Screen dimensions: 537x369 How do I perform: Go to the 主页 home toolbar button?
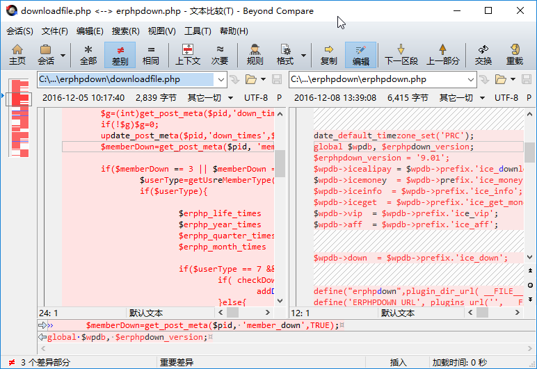click(x=17, y=55)
